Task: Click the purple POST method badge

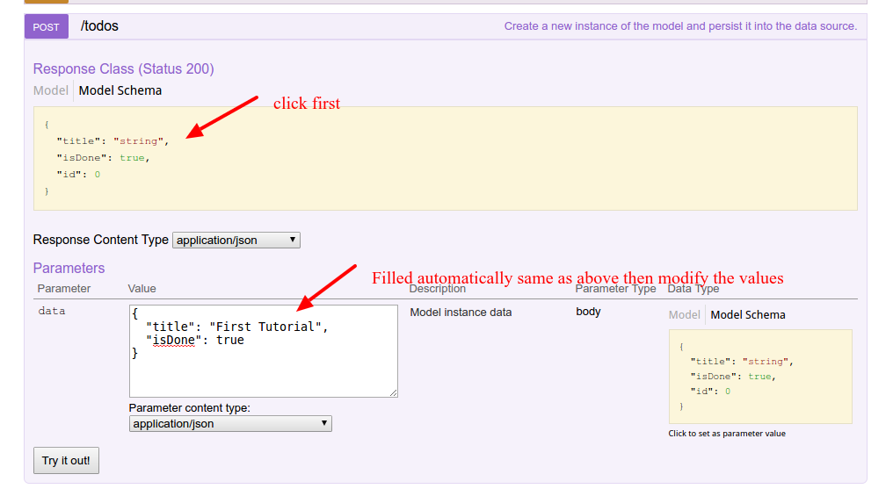Action: point(46,26)
